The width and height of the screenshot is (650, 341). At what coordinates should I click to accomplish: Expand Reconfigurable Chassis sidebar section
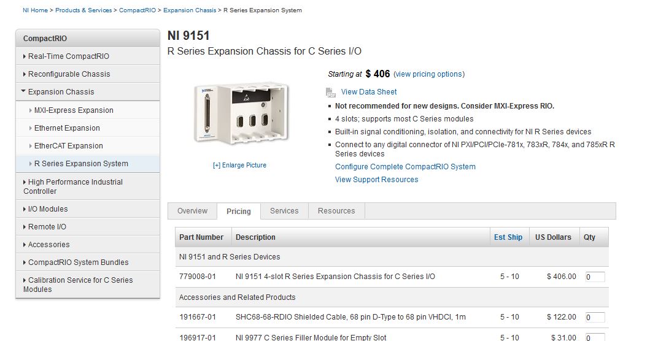coord(69,74)
